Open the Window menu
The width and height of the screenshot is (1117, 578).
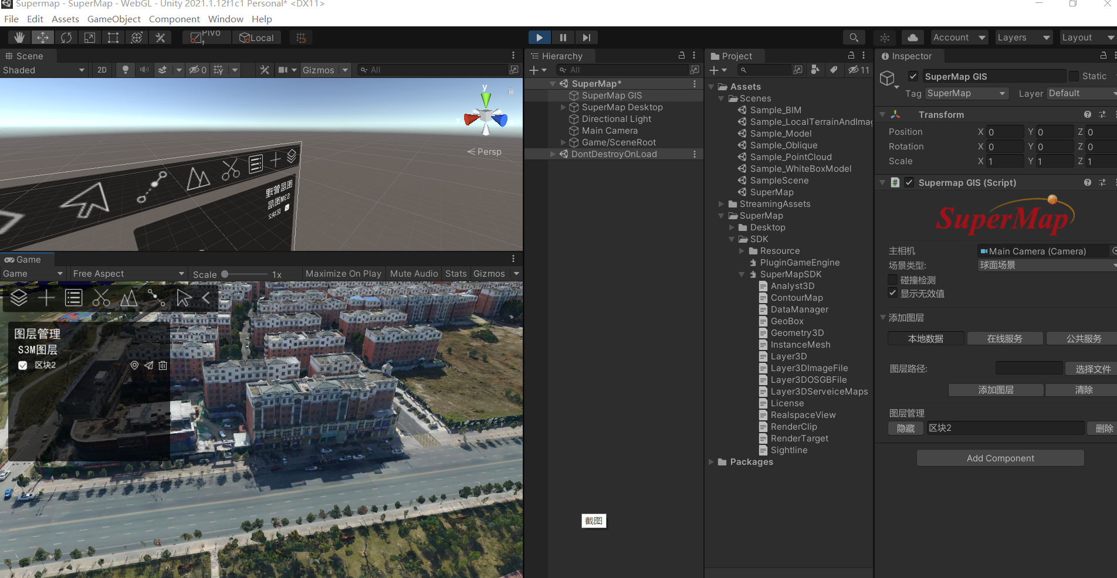point(225,19)
